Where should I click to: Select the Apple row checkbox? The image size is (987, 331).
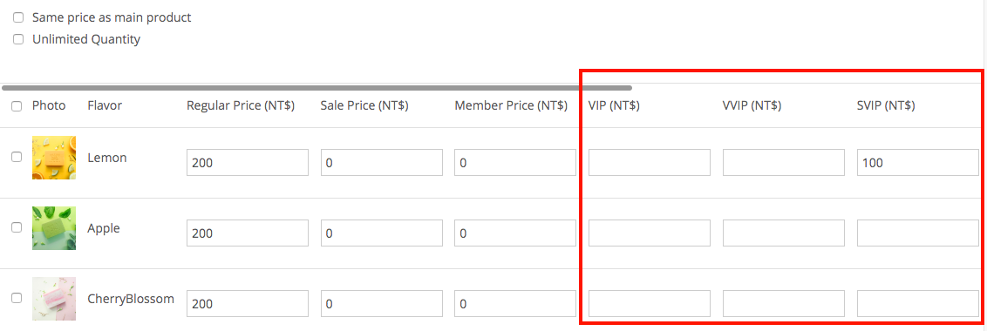click(x=17, y=228)
